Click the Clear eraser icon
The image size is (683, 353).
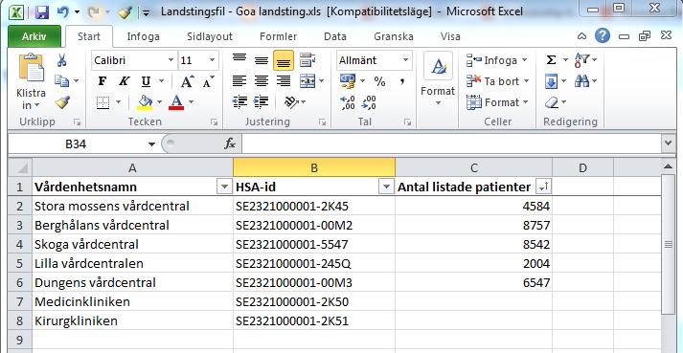click(552, 102)
